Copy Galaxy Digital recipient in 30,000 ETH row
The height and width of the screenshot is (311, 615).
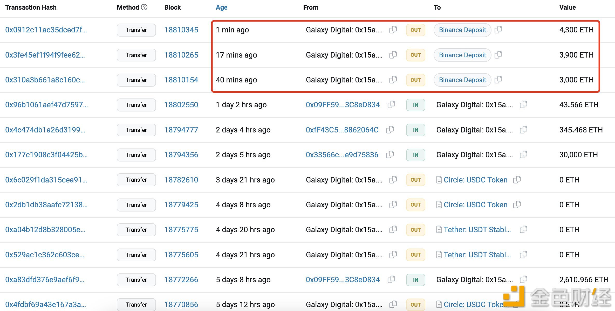[523, 154]
